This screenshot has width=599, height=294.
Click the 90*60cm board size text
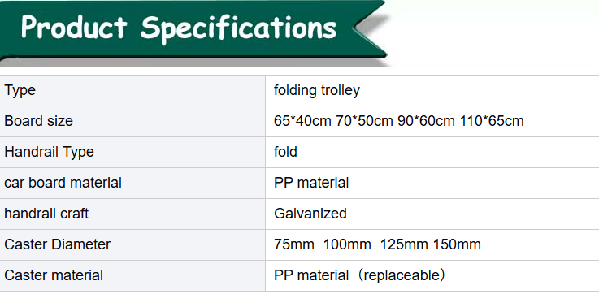[426, 121]
